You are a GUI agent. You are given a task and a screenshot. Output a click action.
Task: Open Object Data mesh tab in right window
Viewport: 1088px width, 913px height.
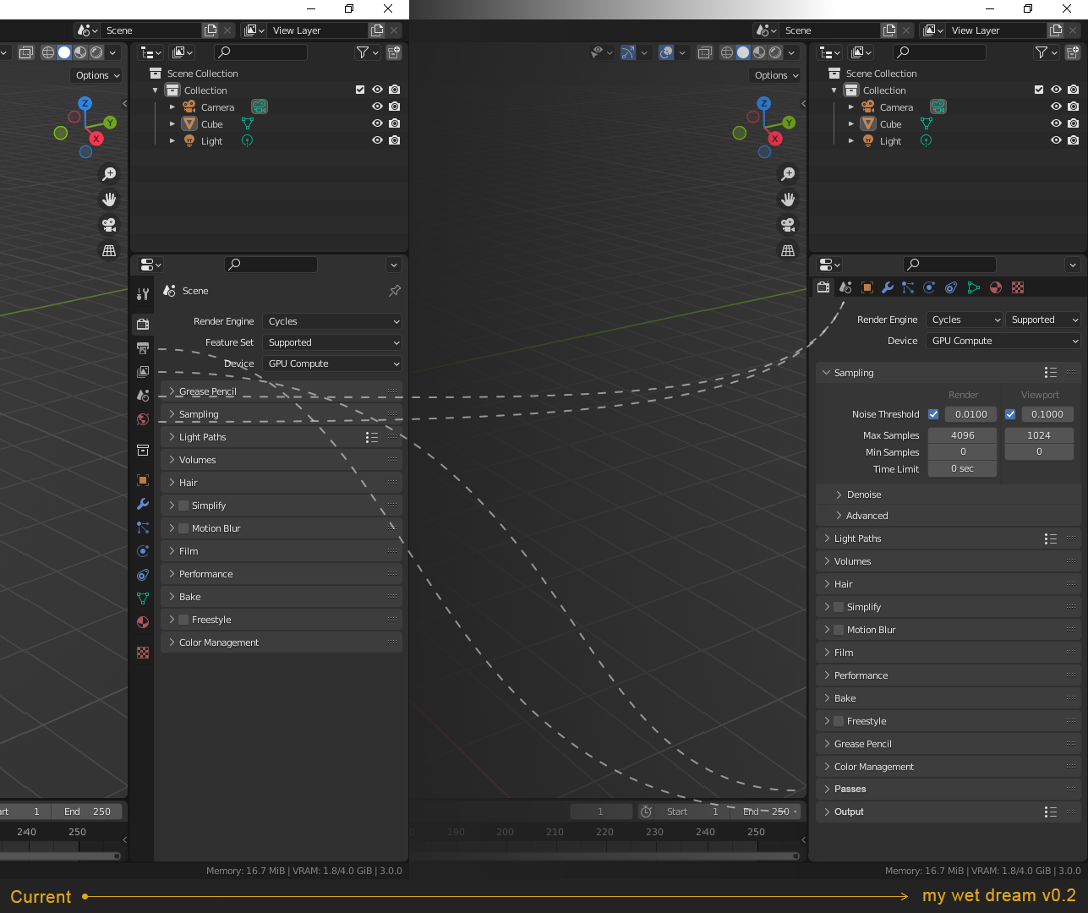click(x=974, y=287)
